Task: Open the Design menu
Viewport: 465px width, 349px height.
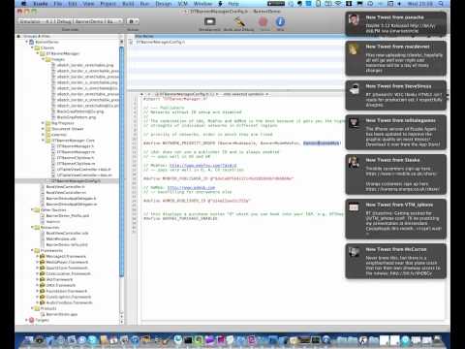Action: (164, 4)
